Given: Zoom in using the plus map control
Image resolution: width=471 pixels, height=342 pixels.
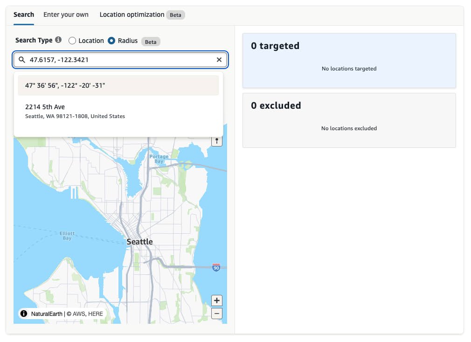Looking at the screenshot, I should (x=217, y=300).
